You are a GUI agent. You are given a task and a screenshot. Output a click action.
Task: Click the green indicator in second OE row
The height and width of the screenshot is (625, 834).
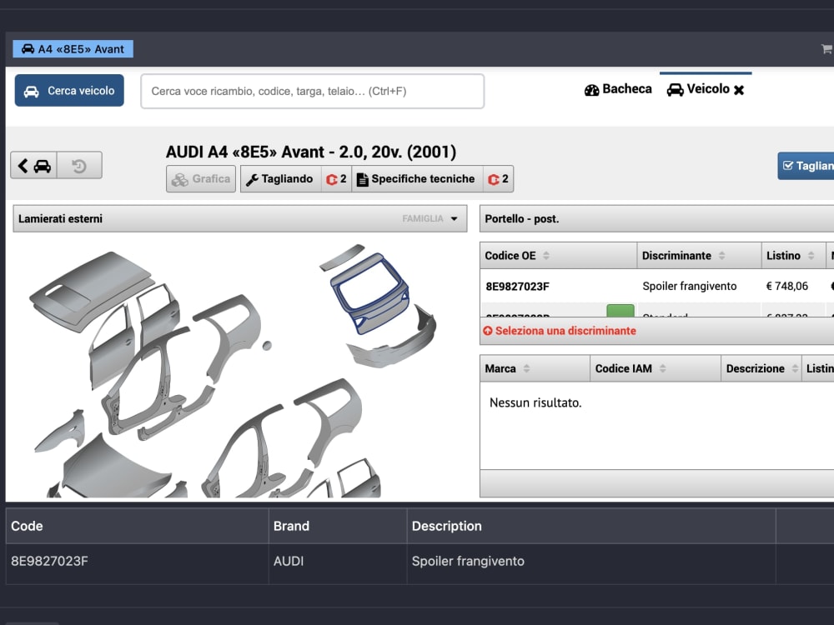tap(620, 310)
